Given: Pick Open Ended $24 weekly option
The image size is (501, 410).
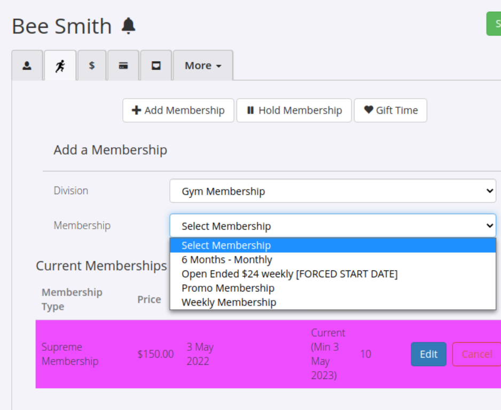Looking at the screenshot, I should pos(289,274).
